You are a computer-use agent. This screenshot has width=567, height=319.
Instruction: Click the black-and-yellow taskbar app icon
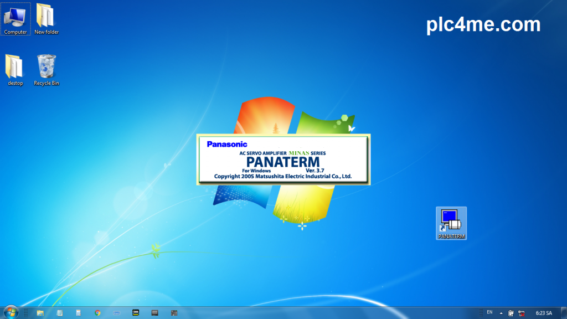tap(136, 313)
